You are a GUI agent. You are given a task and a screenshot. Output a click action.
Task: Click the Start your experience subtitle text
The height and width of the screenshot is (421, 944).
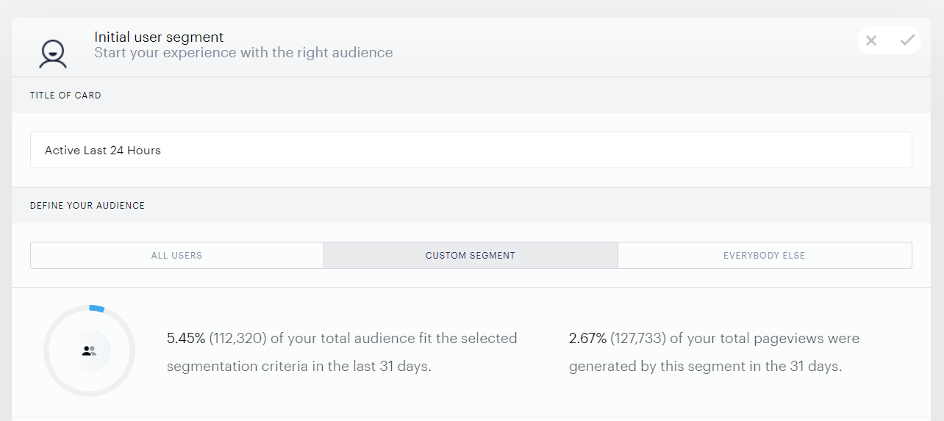click(x=243, y=53)
